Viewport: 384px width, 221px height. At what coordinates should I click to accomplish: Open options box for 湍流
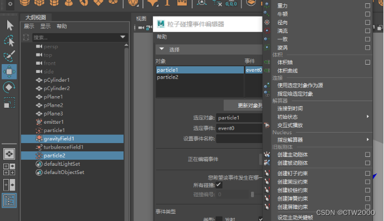[x=367, y=31]
